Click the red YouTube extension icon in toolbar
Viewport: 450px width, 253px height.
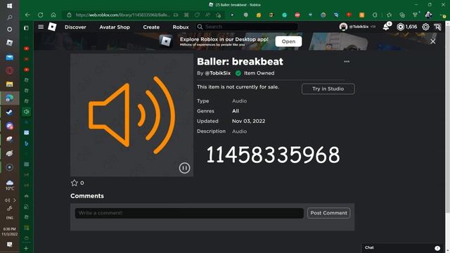pos(349,15)
